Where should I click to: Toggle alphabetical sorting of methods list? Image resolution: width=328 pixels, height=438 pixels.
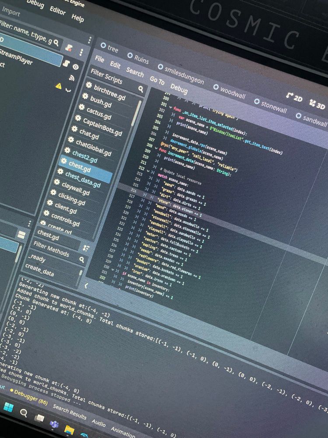[x=86, y=248]
